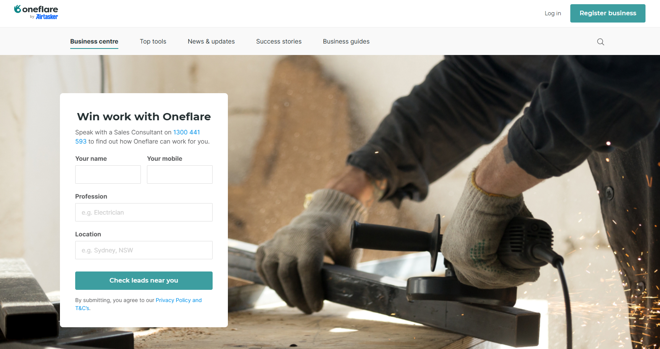
Task: Click the Profession field label
Action: [x=91, y=196]
